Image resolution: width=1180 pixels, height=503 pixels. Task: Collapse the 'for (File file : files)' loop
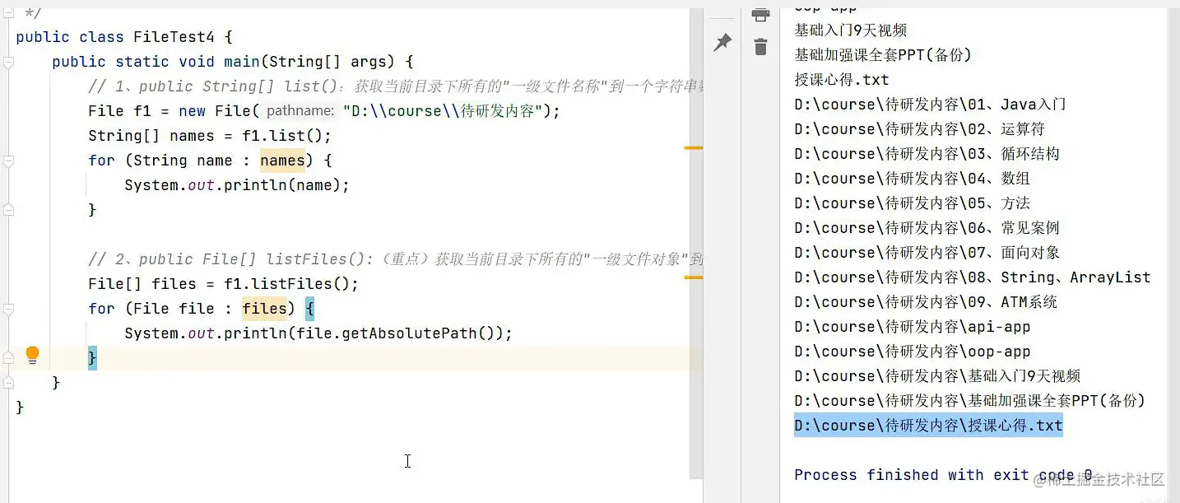(x=8, y=309)
